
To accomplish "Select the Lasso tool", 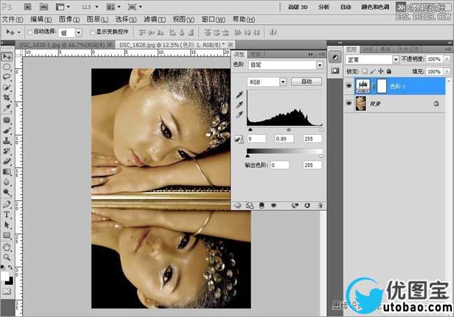I will [6, 77].
